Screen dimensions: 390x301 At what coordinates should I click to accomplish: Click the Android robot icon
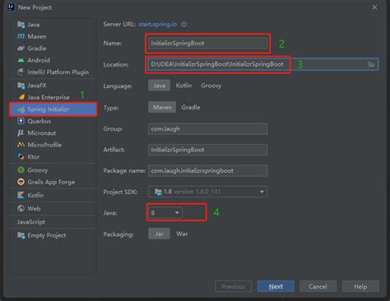[21, 60]
